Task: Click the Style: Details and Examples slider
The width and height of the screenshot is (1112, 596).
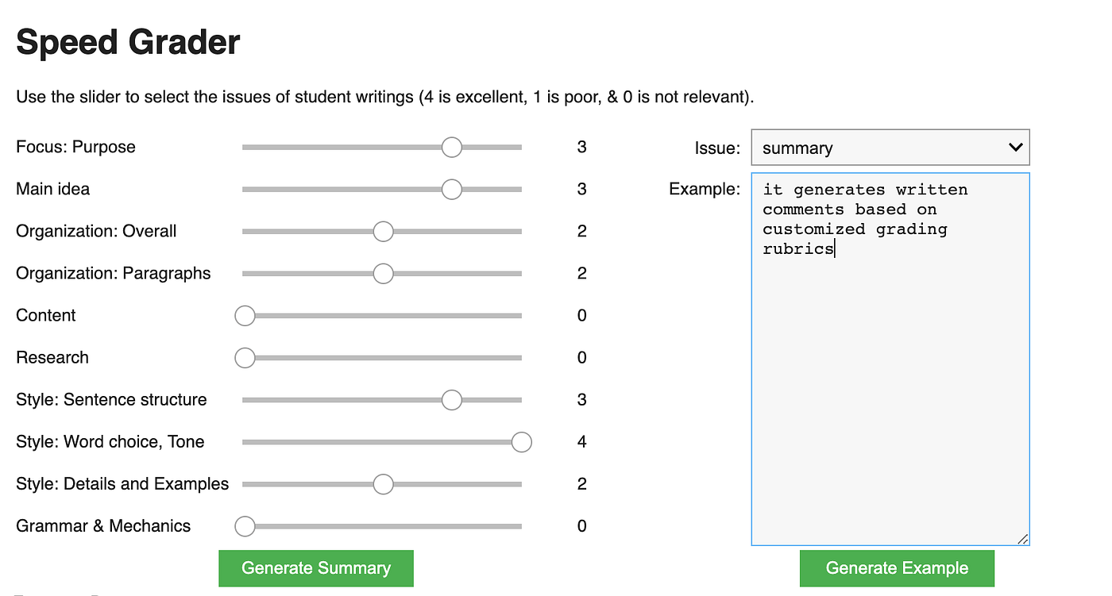Action: tap(384, 483)
